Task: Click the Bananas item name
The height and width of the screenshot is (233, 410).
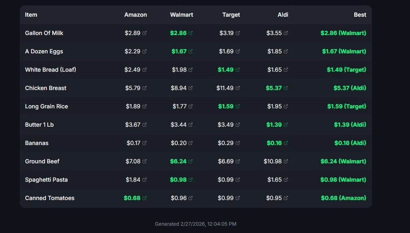Action: coord(37,143)
